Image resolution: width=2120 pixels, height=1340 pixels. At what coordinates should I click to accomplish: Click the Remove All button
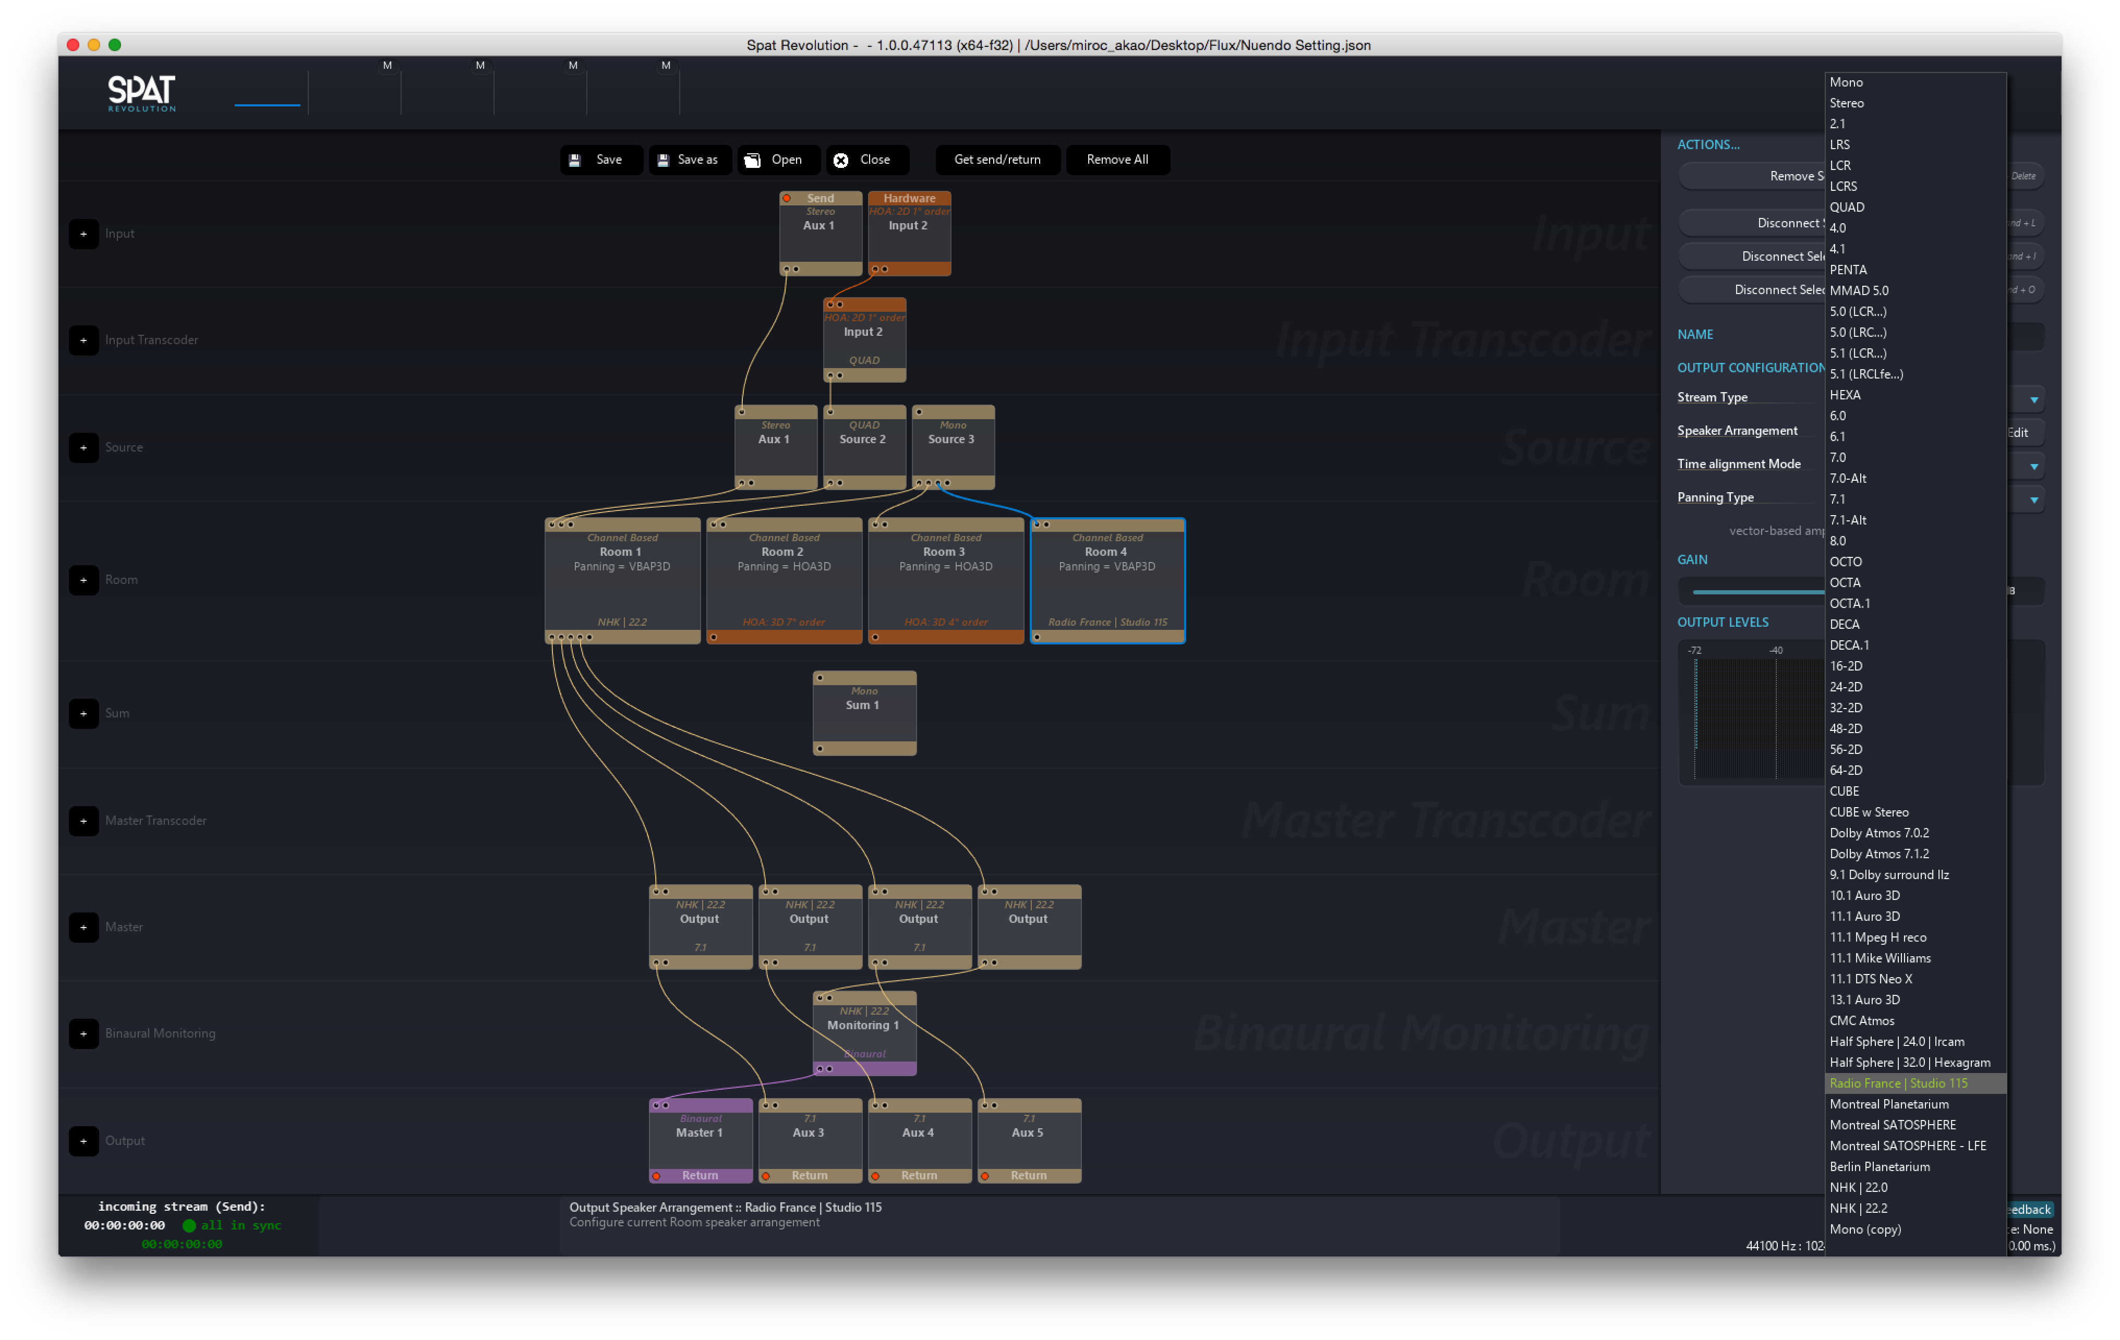coord(1117,160)
